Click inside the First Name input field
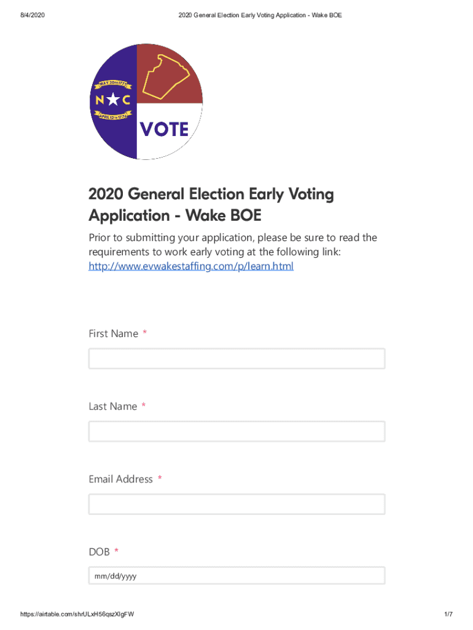473x630 pixels. (x=237, y=358)
